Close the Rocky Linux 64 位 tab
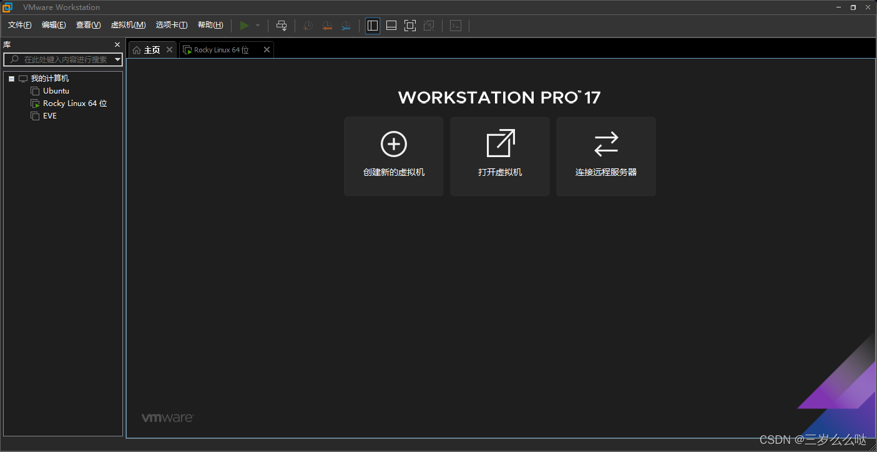 tap(267, 50)
